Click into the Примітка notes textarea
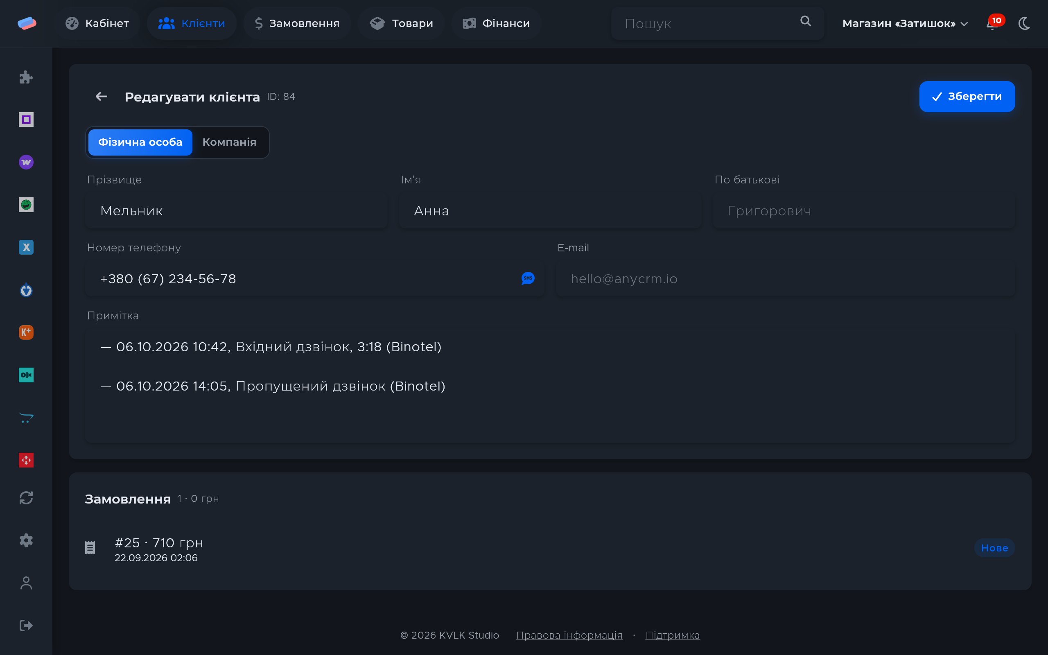The height and width of the screenshot is (655, 1048). click(550, 386)
